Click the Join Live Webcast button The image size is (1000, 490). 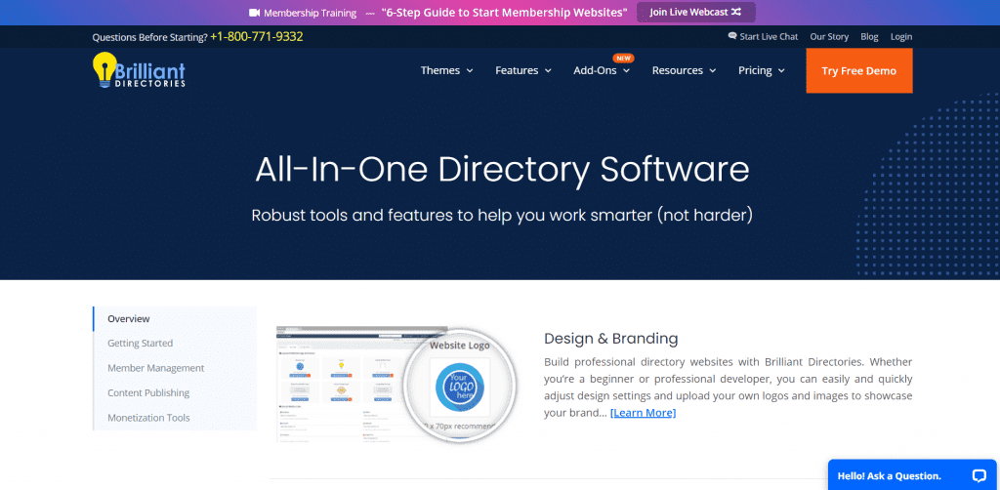(695, 12)
